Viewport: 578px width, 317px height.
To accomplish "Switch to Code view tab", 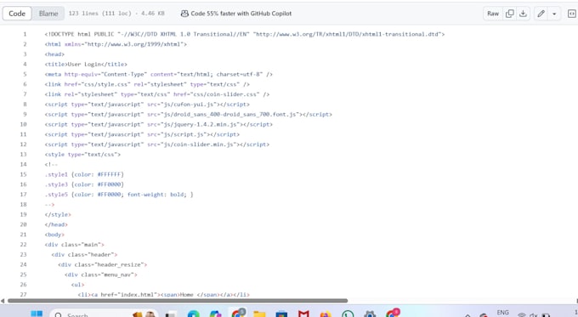I will pyautogui.click(x=17, y=14).
